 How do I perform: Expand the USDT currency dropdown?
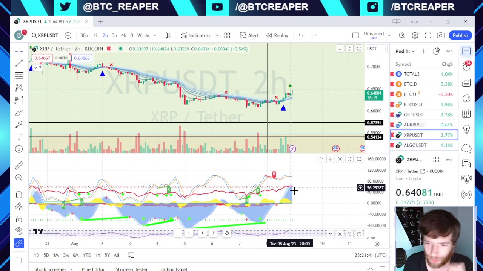(x=377, y=49)
